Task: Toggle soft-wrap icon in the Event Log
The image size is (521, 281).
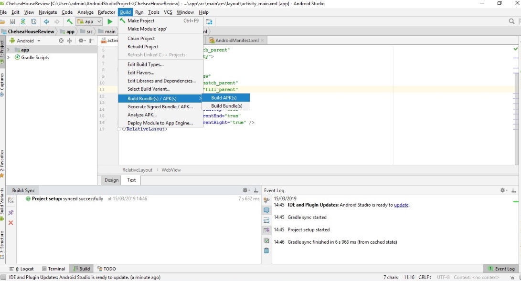Action: tap(266, 220)
